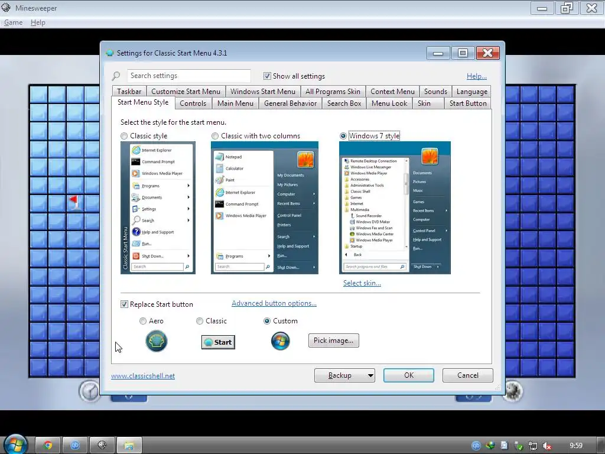Open the file explorer taskbar button
Image resolution: width=605 pixels, height=454 pixels.
click(129, 446)
